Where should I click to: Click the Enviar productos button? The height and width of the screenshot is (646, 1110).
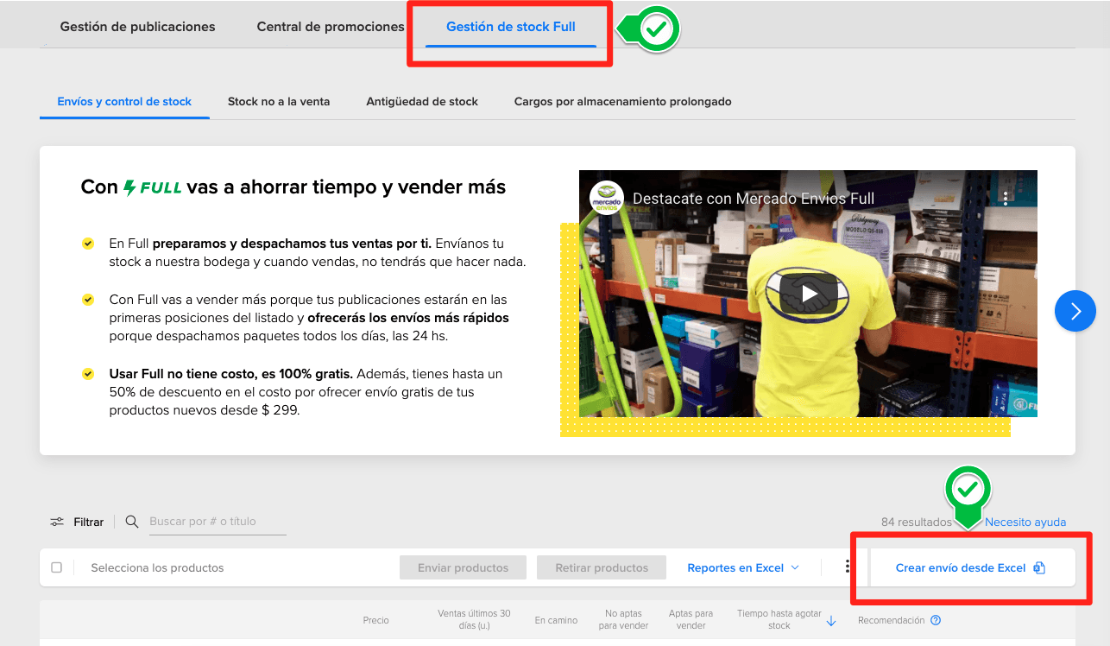463,567
